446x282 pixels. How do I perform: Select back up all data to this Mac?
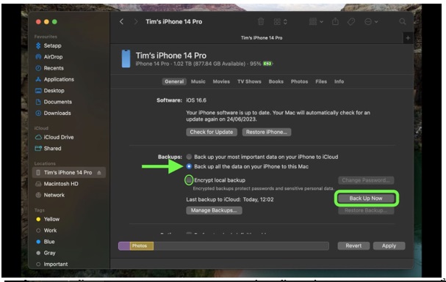coord(189,166)
